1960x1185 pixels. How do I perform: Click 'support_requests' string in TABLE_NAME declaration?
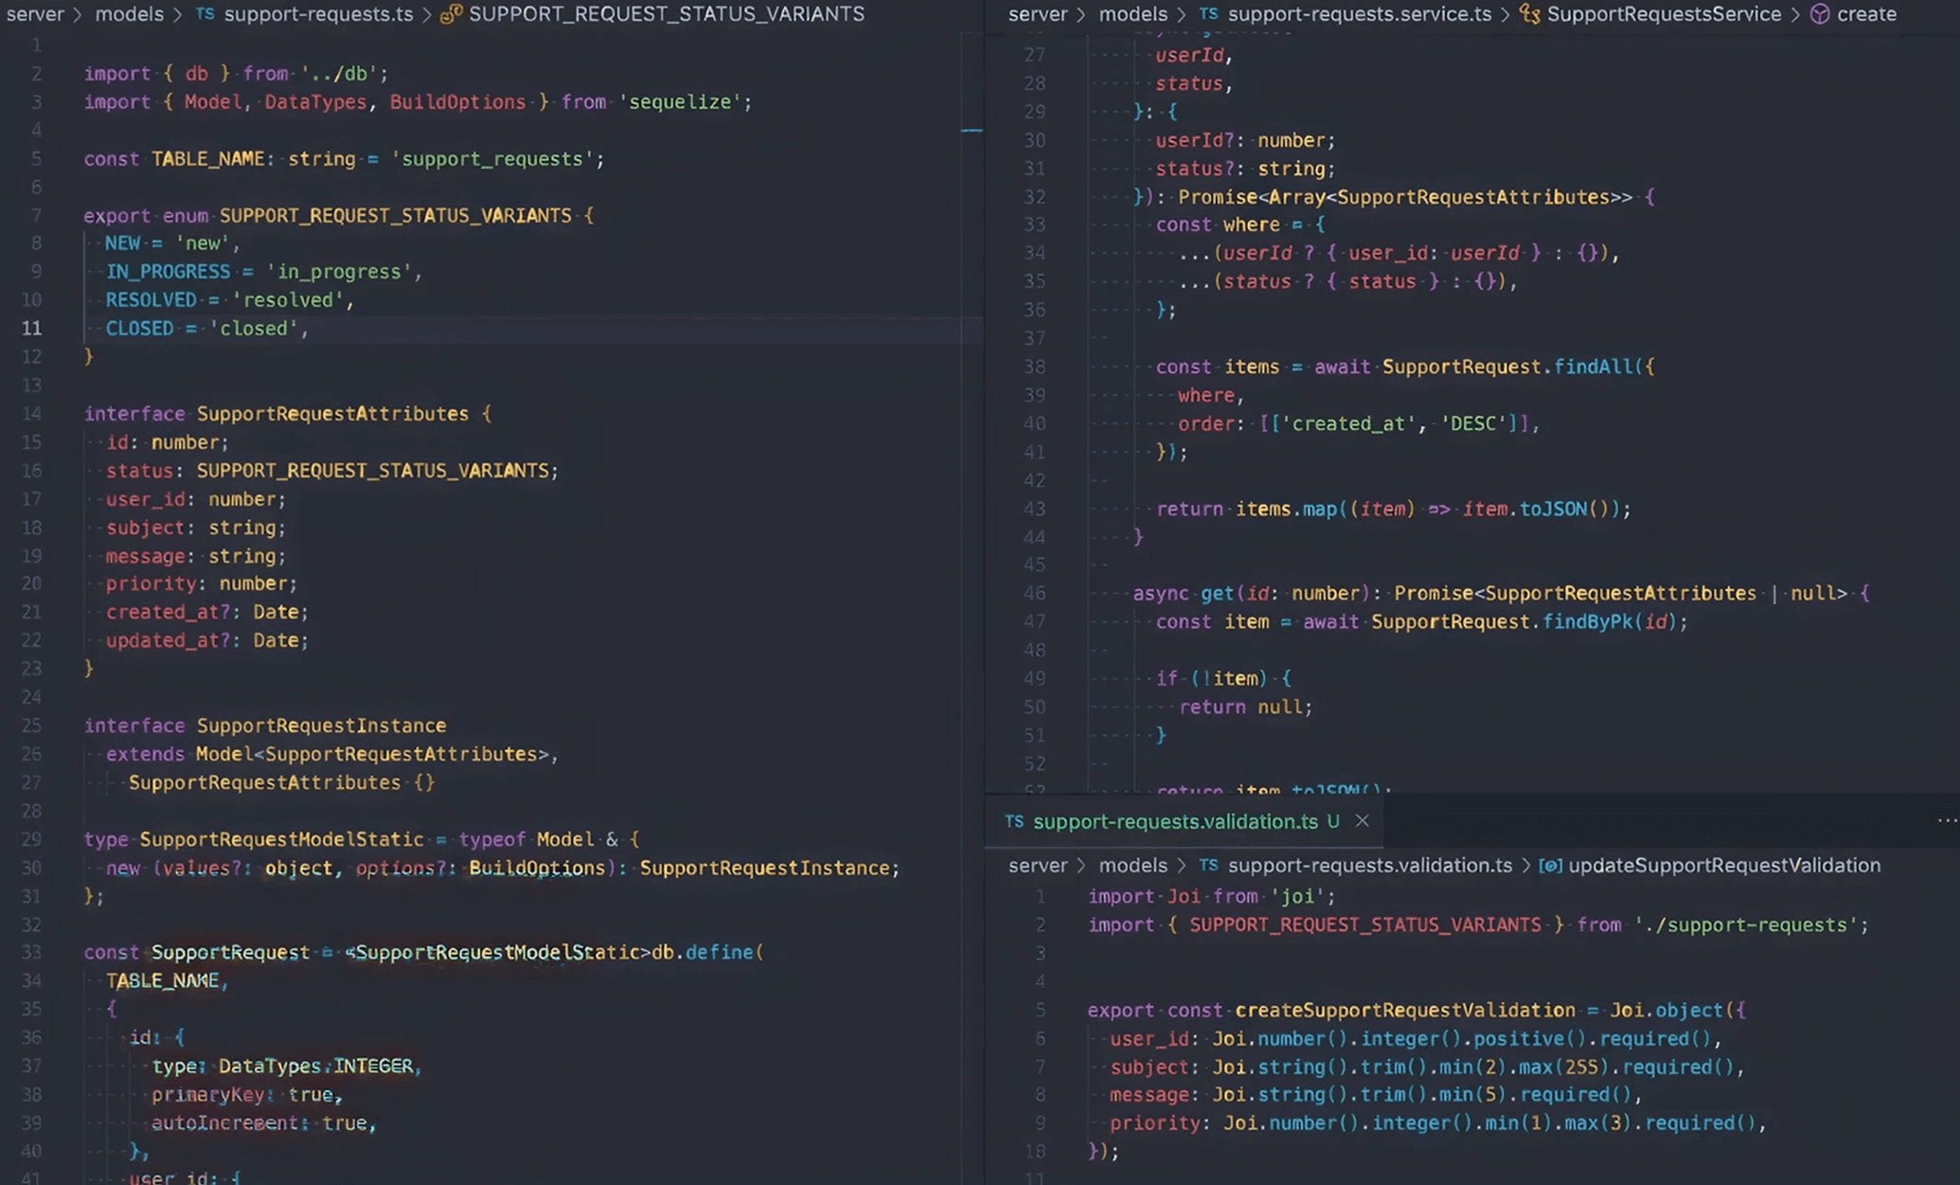click(x=492, y=159)
